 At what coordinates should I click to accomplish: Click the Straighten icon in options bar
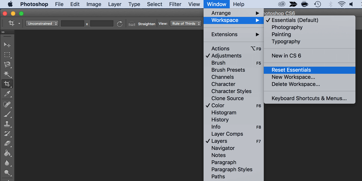(x=132, y=24)
